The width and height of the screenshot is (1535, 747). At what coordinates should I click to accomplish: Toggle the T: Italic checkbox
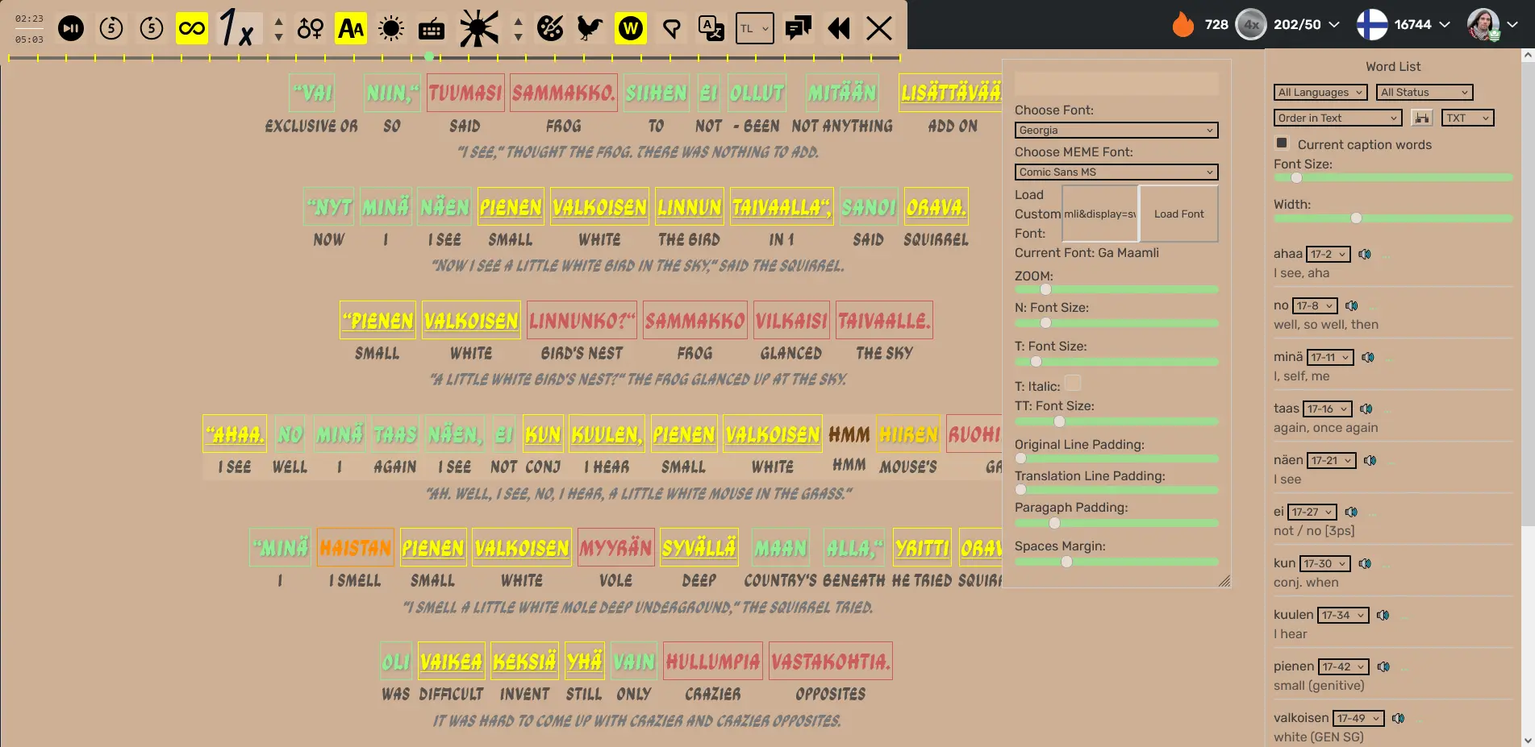pos(1073,384)
